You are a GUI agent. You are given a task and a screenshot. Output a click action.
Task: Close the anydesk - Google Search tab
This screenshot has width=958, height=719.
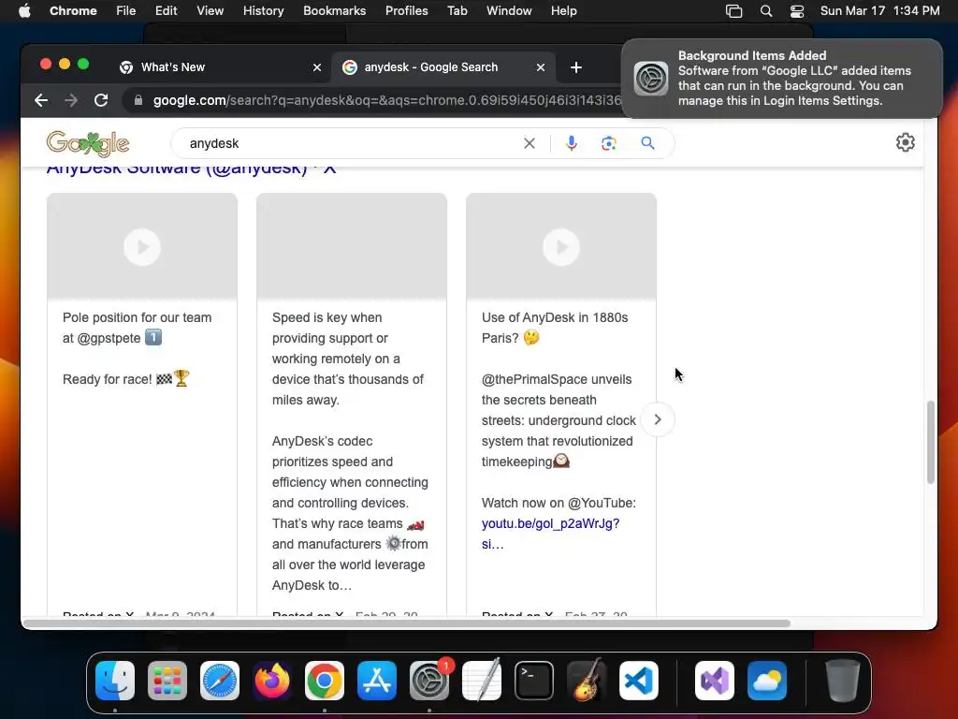[x=541, y=67]
